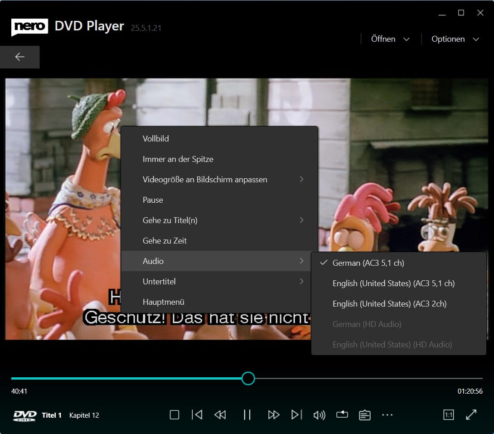The height and width of the screenshot is (434, 494).
Task: Open the Öffnen dropdown
Action: click(x=390, y=39)
